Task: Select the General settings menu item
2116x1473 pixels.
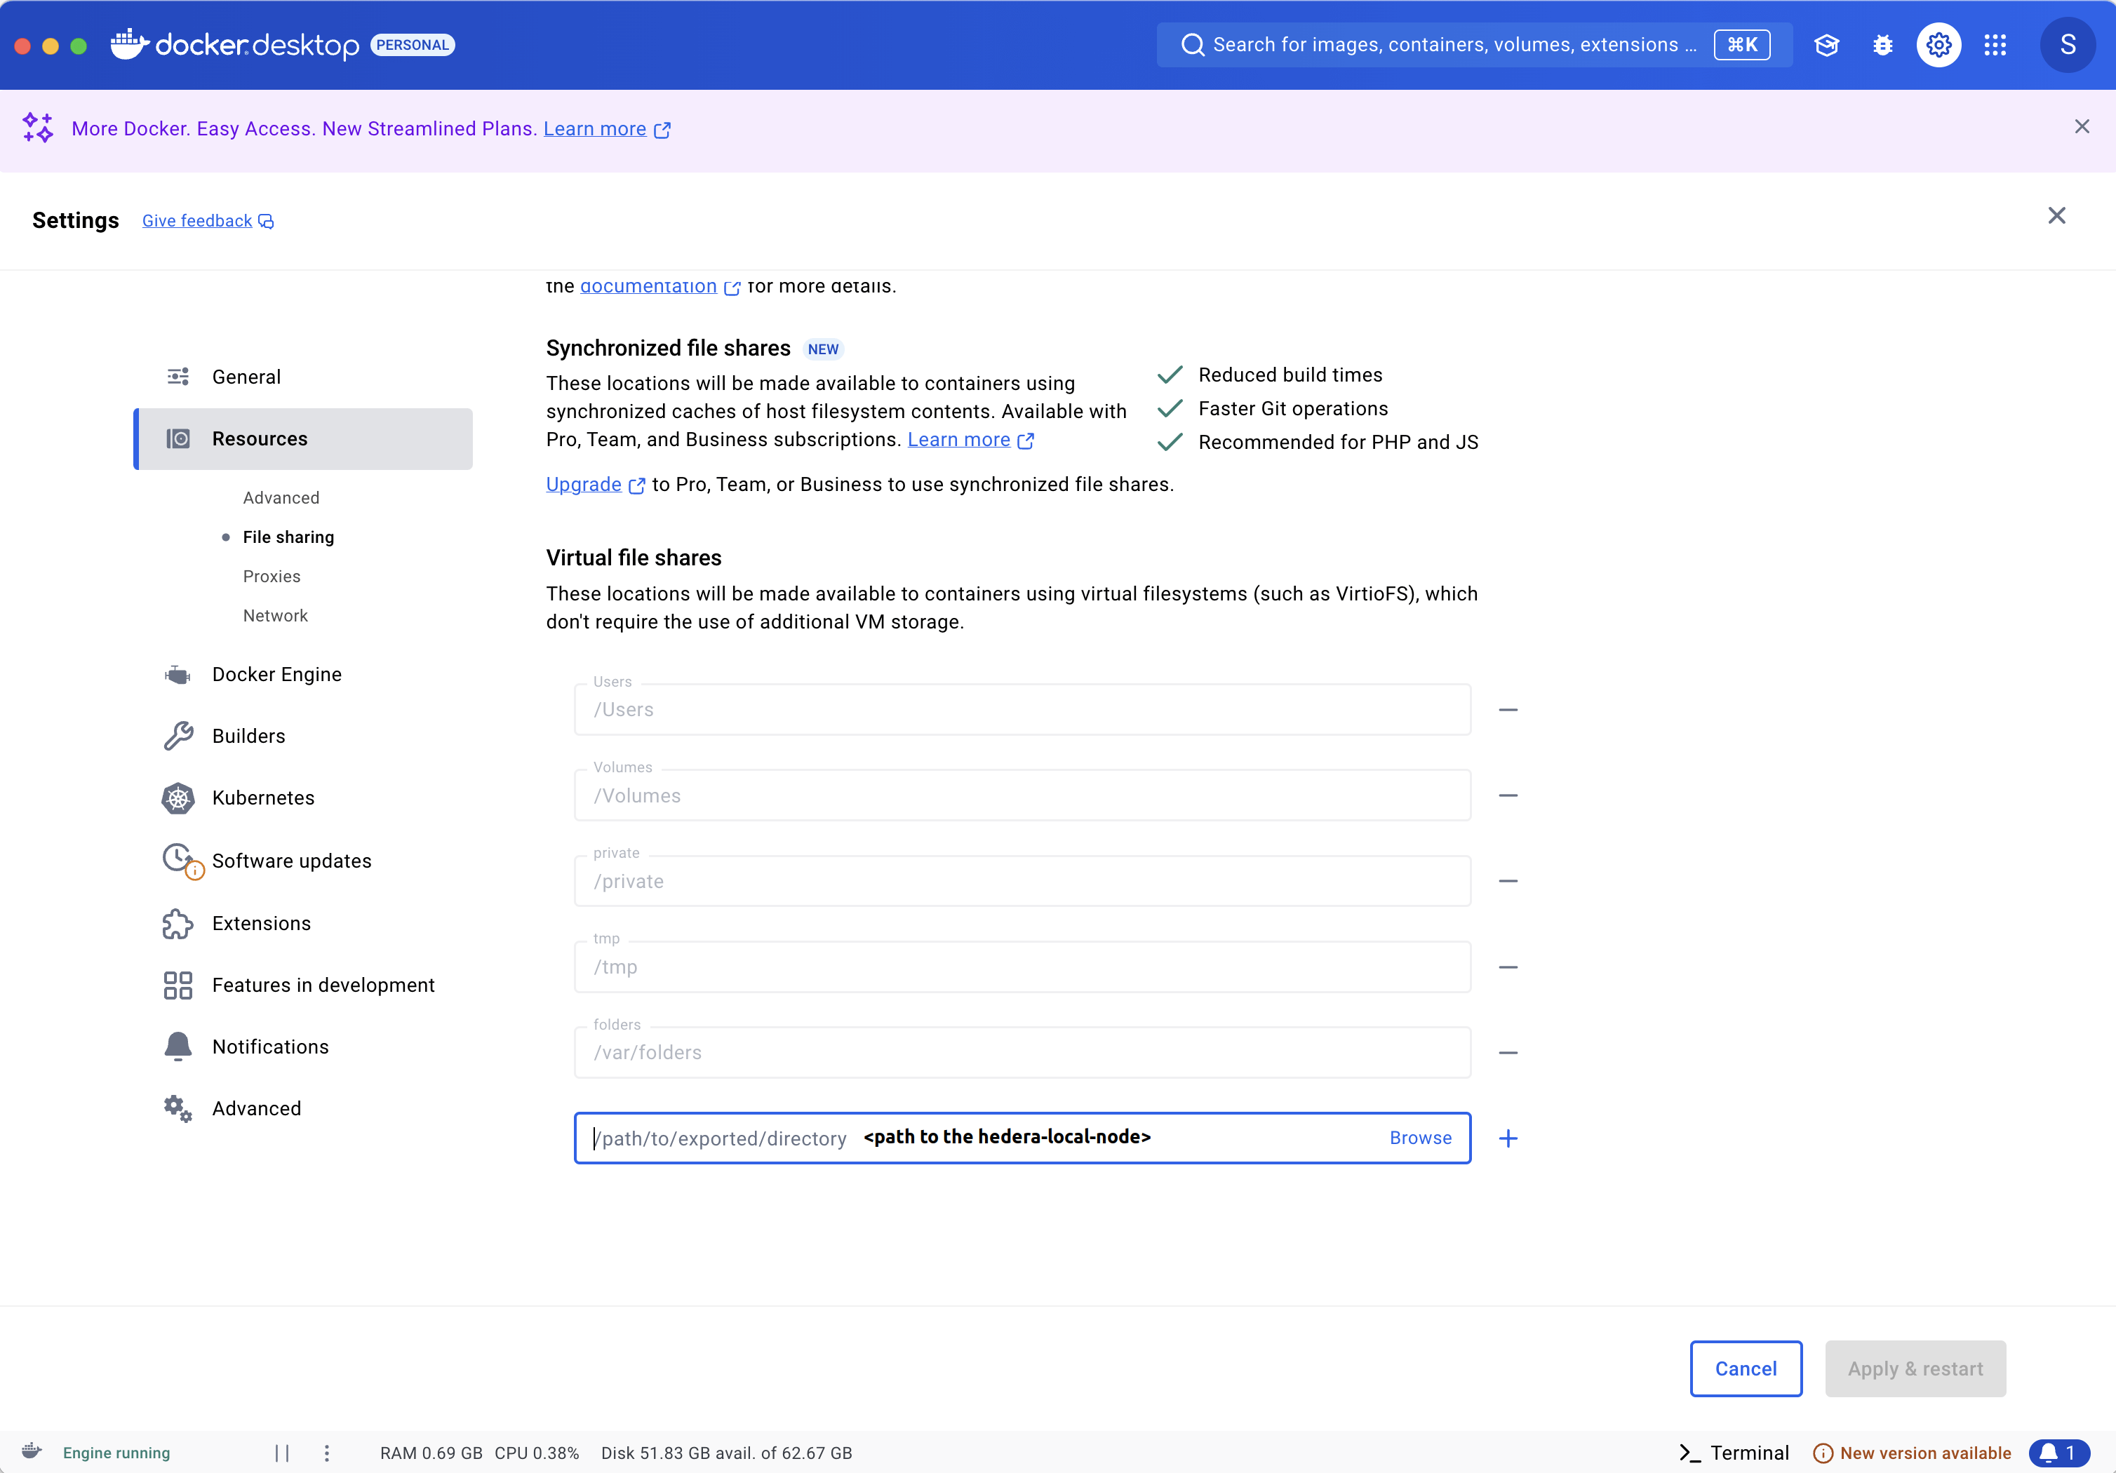Action: pyautogui.click(x=248, y=376)
